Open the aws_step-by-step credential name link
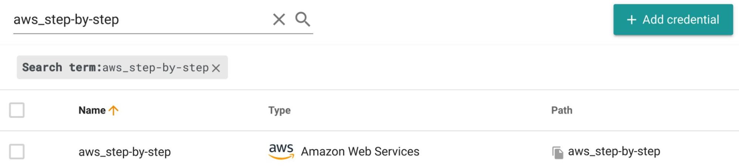This screenshot has width=739, height=167. point(125,152)
